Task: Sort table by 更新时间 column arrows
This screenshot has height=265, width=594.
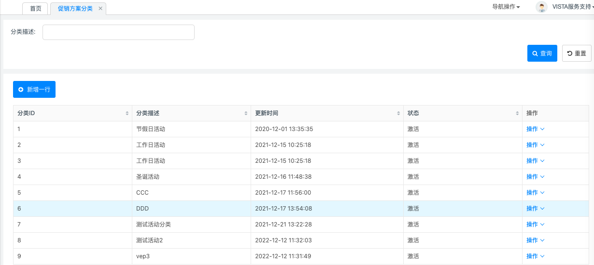Action: (x=399, y=113)
